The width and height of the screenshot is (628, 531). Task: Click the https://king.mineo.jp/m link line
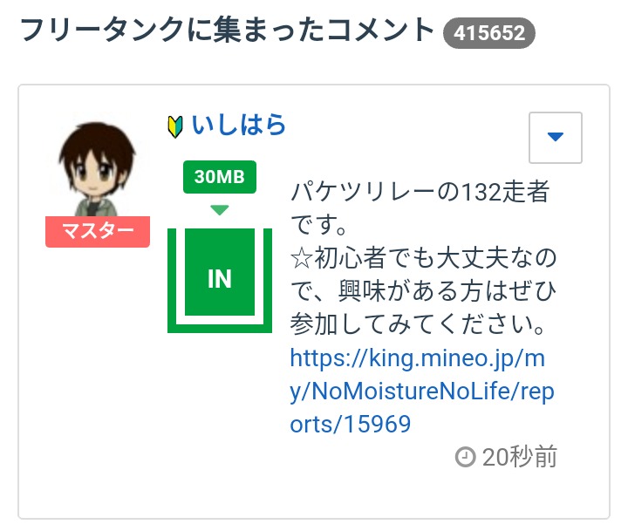pos(417,358)
